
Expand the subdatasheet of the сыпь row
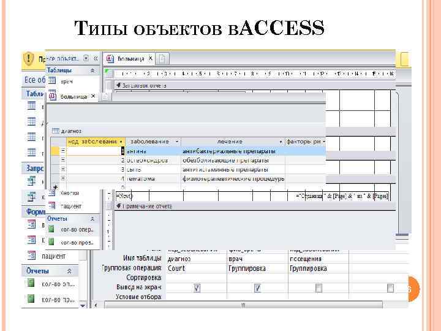coord(63,169)
